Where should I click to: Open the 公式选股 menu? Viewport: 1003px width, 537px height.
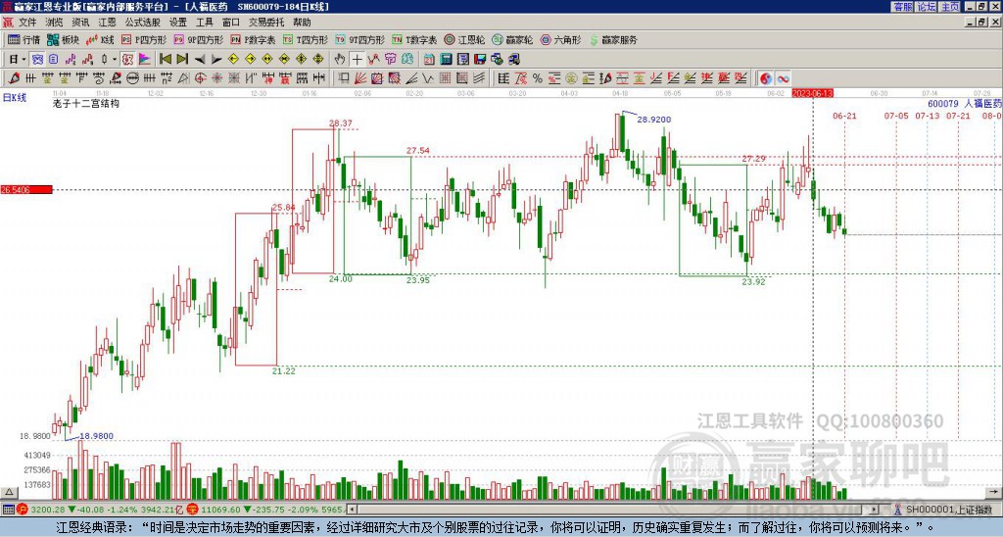pyautogui.click(x=143, y=23)
